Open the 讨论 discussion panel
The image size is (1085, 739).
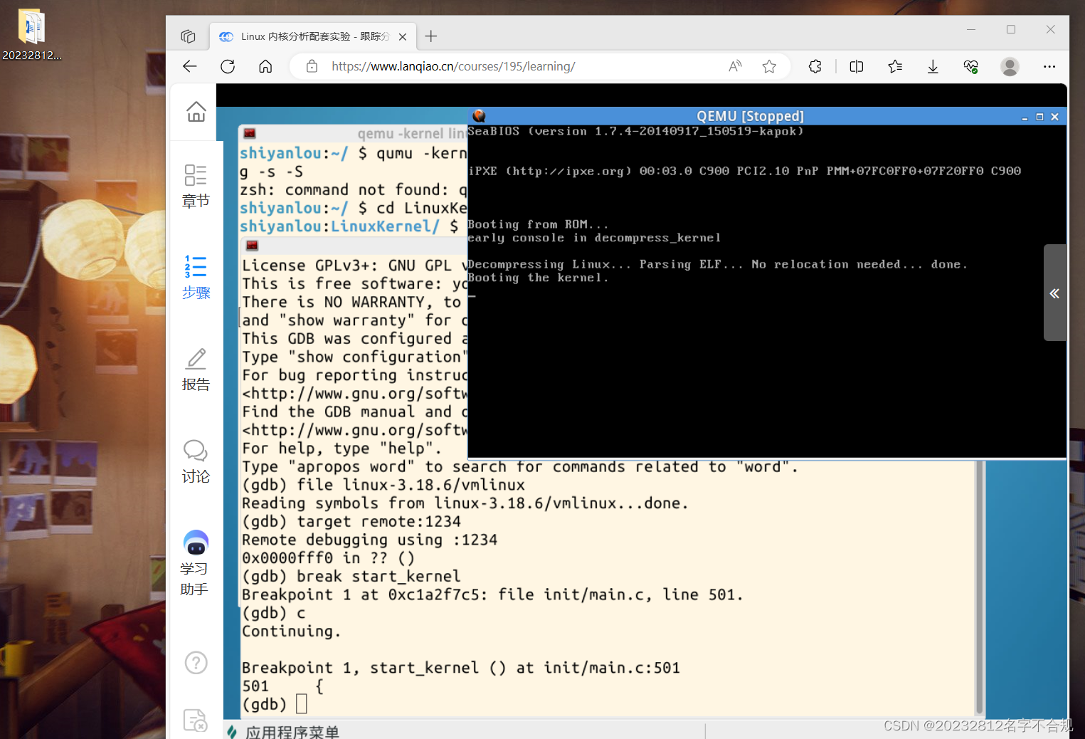click(196, 461)
